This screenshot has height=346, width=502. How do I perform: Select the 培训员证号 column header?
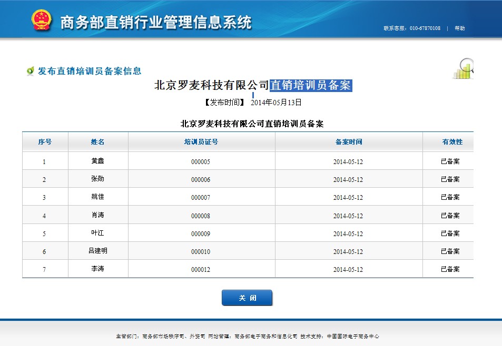coord(201,142)
